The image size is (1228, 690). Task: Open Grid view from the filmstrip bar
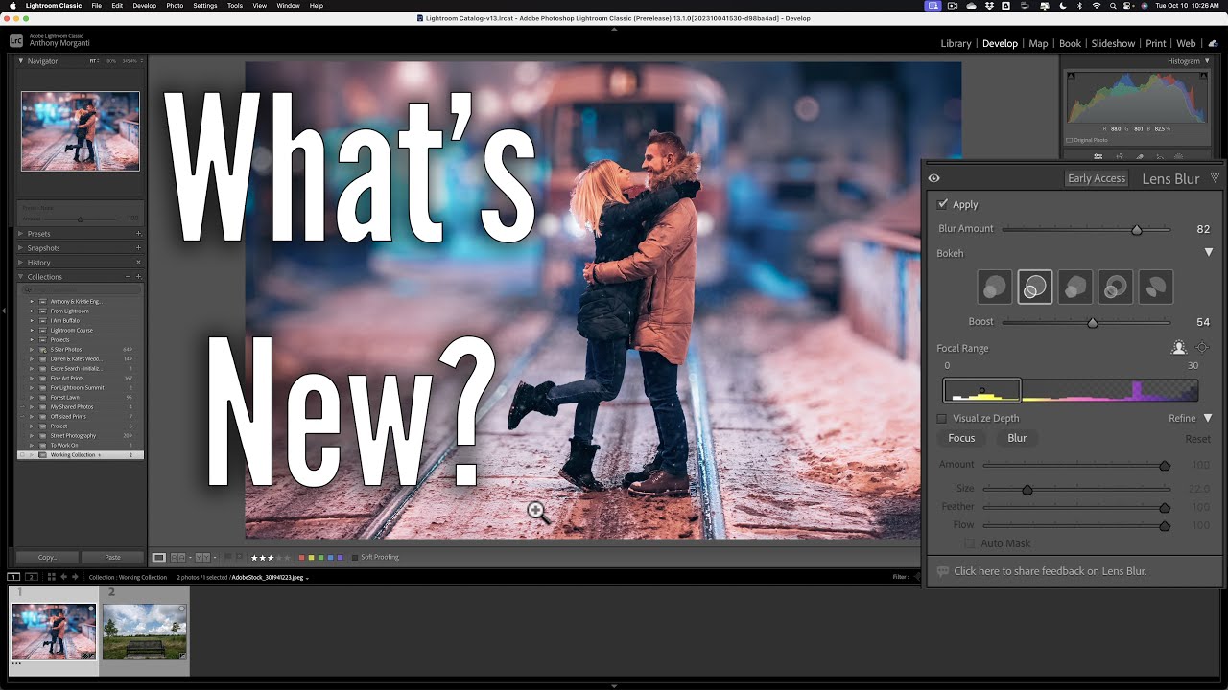[x=51, y=577]
